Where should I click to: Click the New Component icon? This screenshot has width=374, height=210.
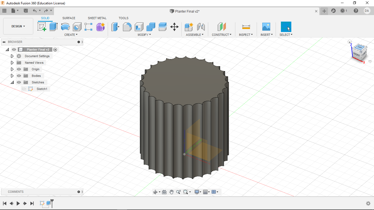tap(189, 27)
